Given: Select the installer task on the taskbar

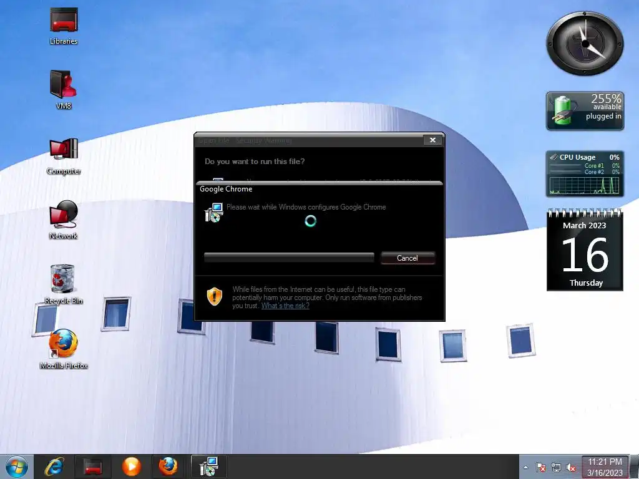Looking at the screenshot, I should 208,467.
